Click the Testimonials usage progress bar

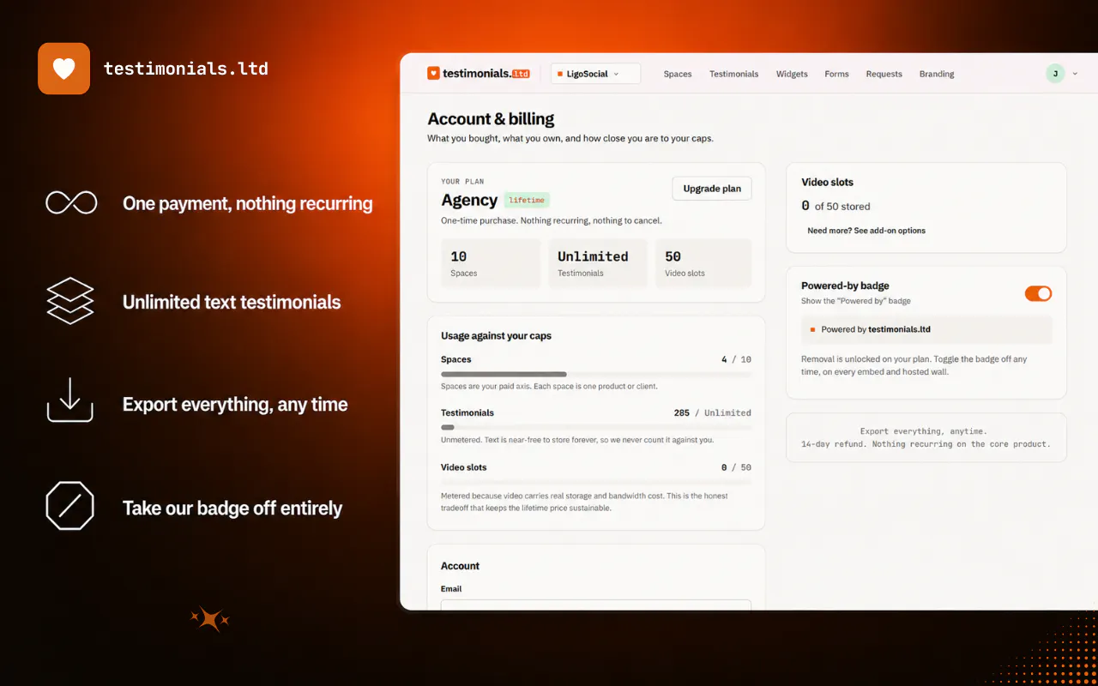596,427
